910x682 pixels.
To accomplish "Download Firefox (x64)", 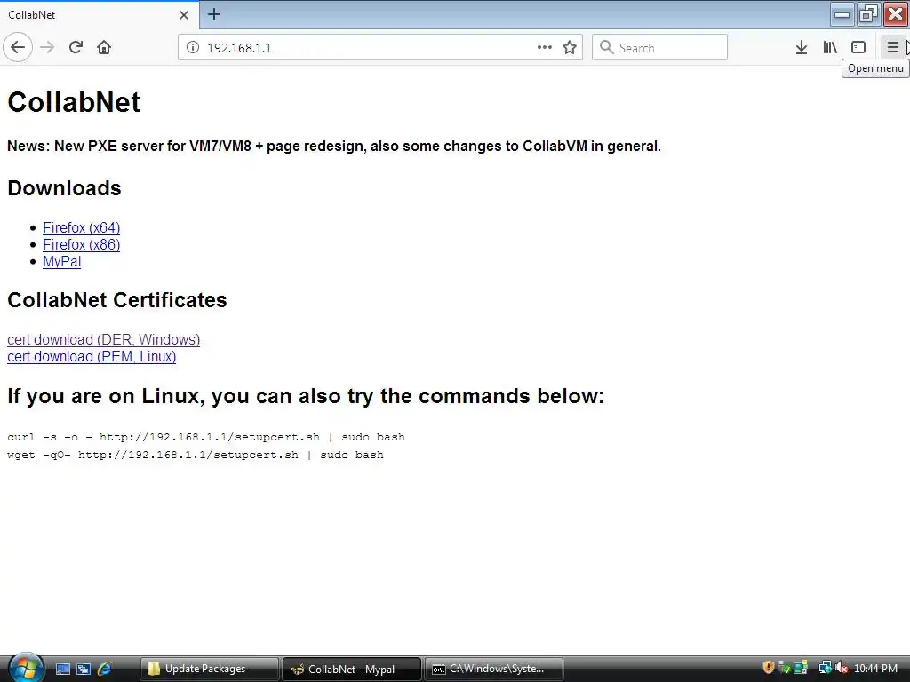I will pos(81,228).
